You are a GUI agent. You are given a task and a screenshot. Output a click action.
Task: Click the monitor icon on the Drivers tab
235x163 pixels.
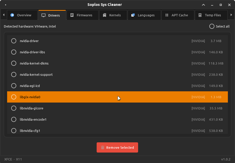tap(43, 15)
